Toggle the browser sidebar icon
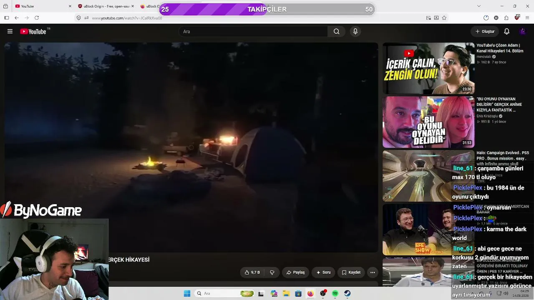The width and height of the screenshot is (534, 300). coord(6,18)
